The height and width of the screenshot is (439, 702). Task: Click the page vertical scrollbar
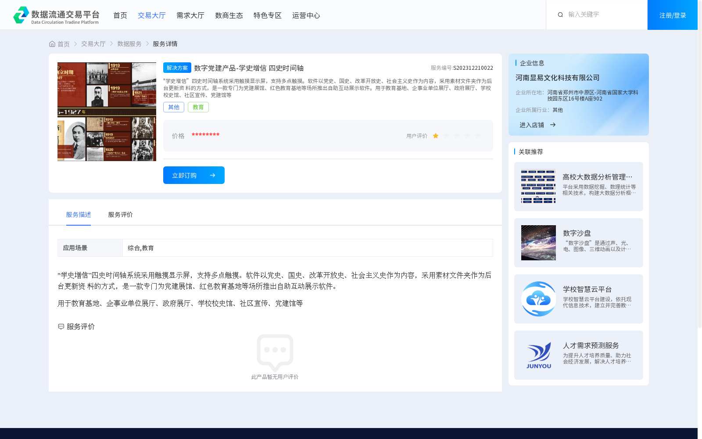point(700,164)
